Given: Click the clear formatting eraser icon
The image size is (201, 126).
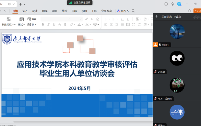Looking at the screenshot, I should click(x=97, y=19).
